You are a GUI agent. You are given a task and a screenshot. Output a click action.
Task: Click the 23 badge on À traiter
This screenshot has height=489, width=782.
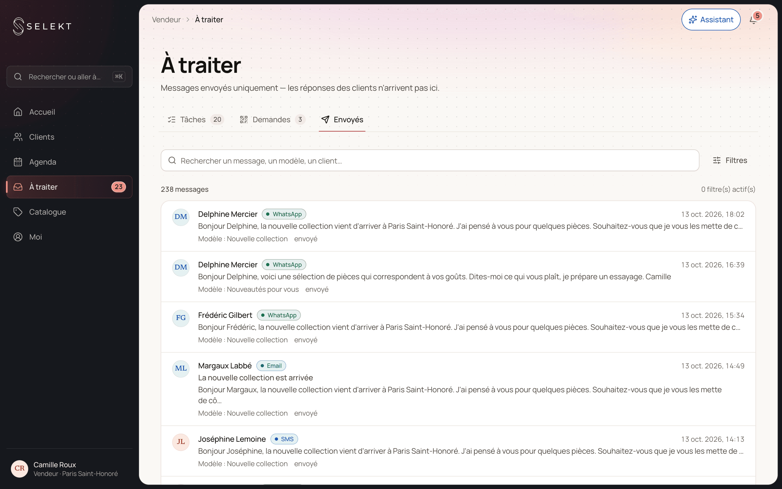click(x=119, y=187)
